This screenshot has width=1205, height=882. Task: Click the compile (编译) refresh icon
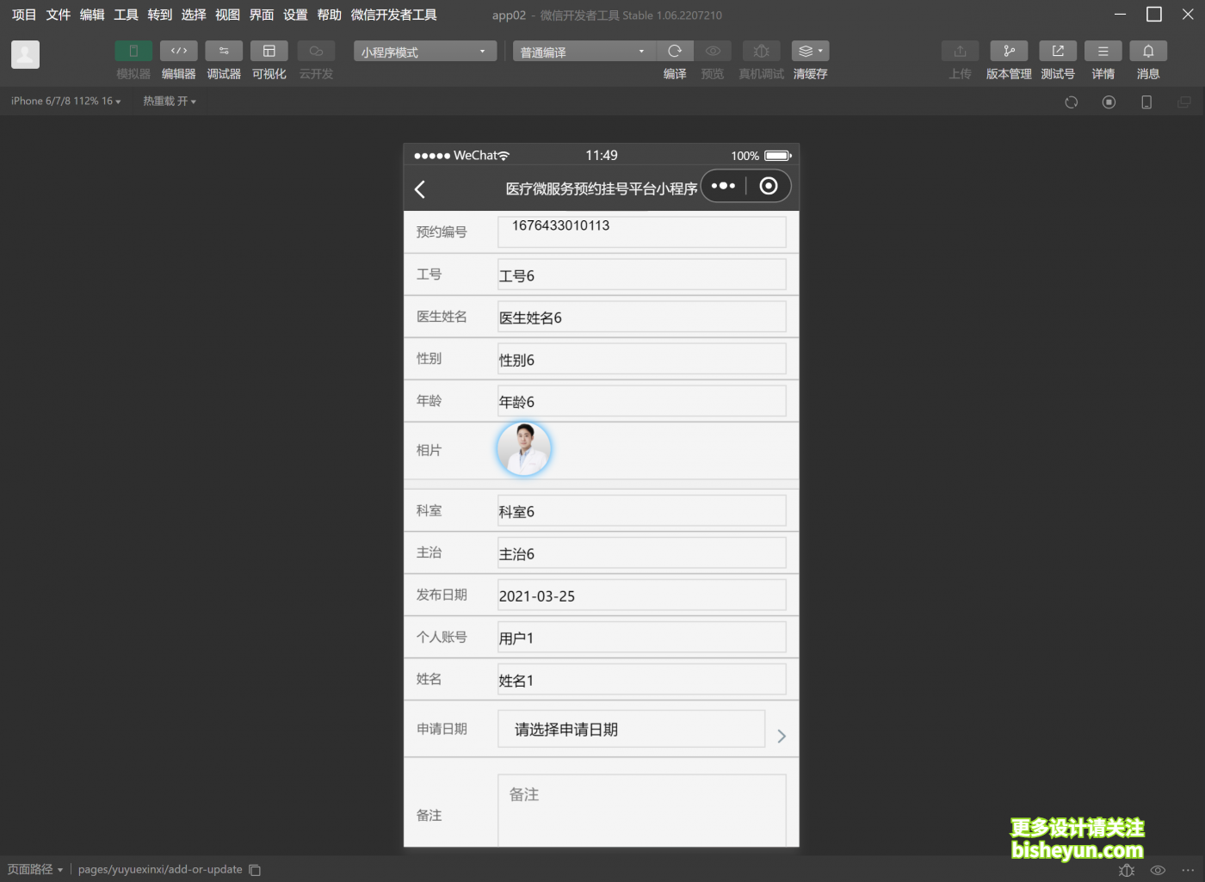tap(675, 52)
